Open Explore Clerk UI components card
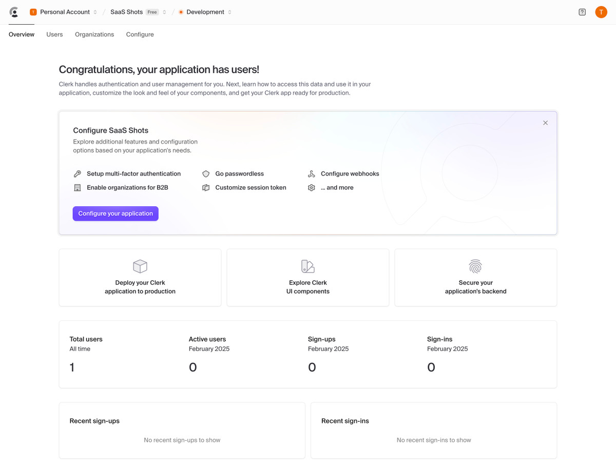This screenshot has width=616, height=467. click(x=308, y=278)
